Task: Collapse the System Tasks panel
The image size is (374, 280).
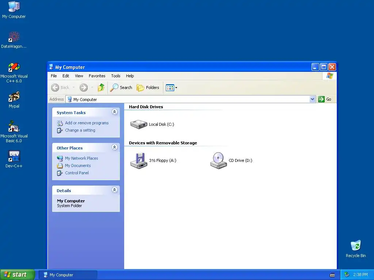Action: click(x=114, y=112)
